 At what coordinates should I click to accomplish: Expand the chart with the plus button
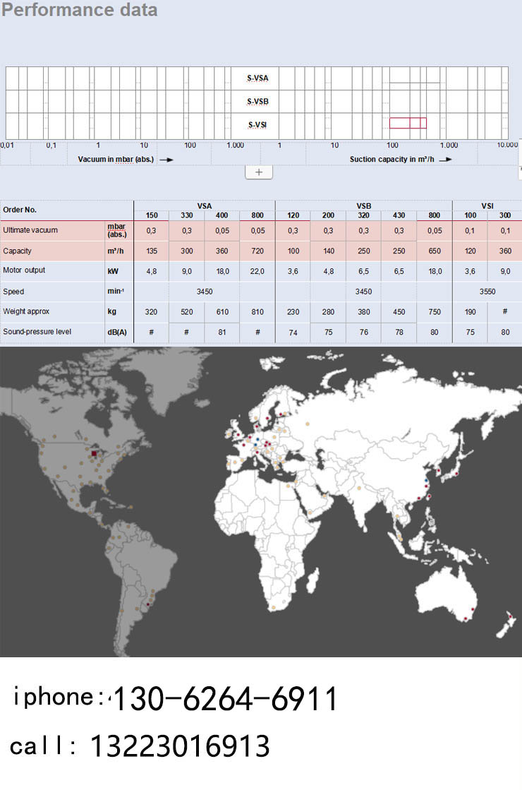[x=258, y=172]
